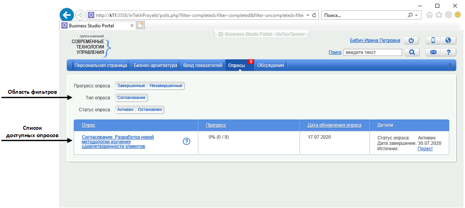
Task: Open the mobile version phone icon
Action: [433, 41]
